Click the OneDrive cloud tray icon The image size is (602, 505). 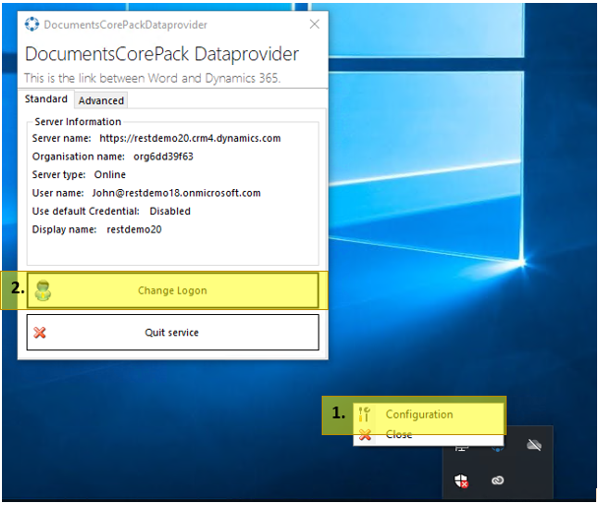pyautogui.click(x=534, y=445)
